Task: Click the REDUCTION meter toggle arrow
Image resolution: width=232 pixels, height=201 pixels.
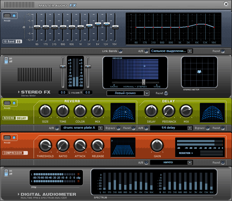Action: pyautogui.click(x=192, y=153)
